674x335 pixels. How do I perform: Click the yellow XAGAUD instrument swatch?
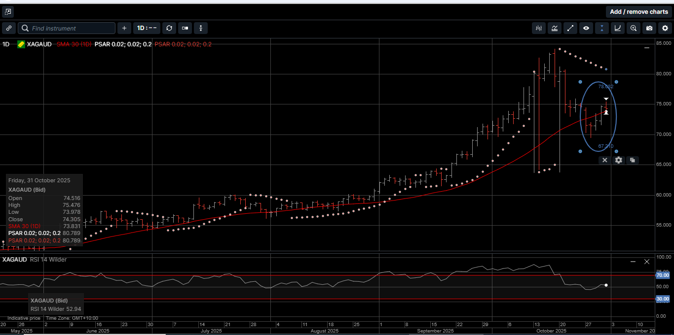pos(21,44)
